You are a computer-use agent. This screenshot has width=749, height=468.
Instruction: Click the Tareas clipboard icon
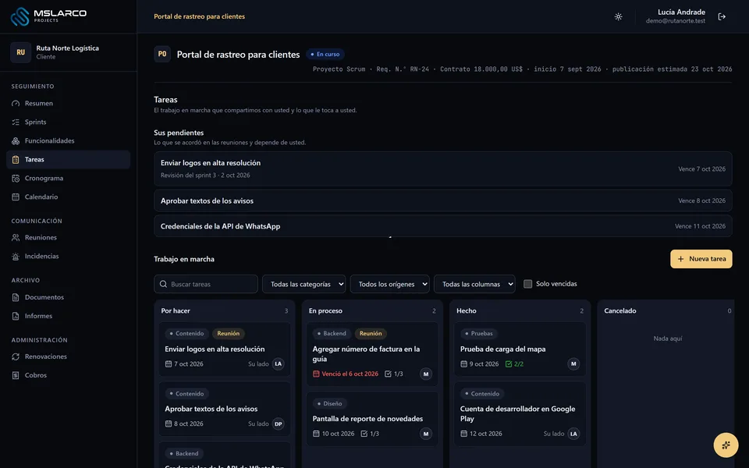(16, 159)
